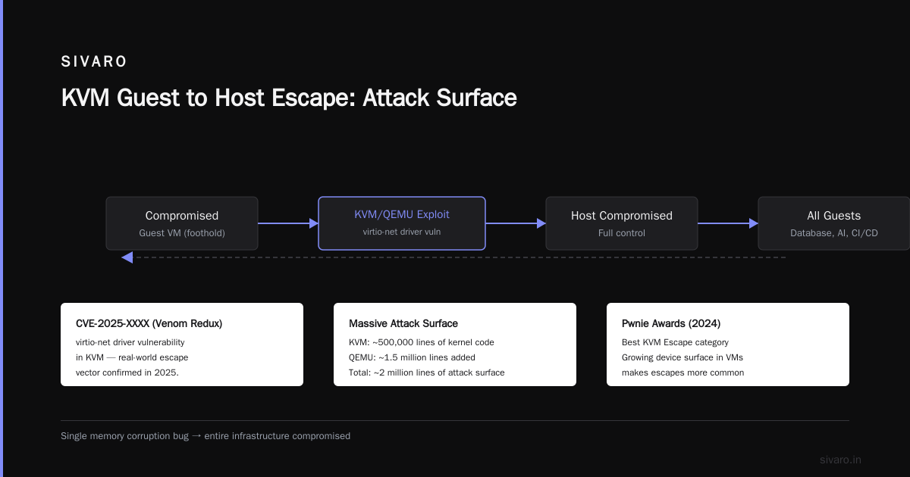Image resolution: width=910 pixels, height=477 pixels.
Task: Click 'Full control' subtitle text
Action: [622, 233]
